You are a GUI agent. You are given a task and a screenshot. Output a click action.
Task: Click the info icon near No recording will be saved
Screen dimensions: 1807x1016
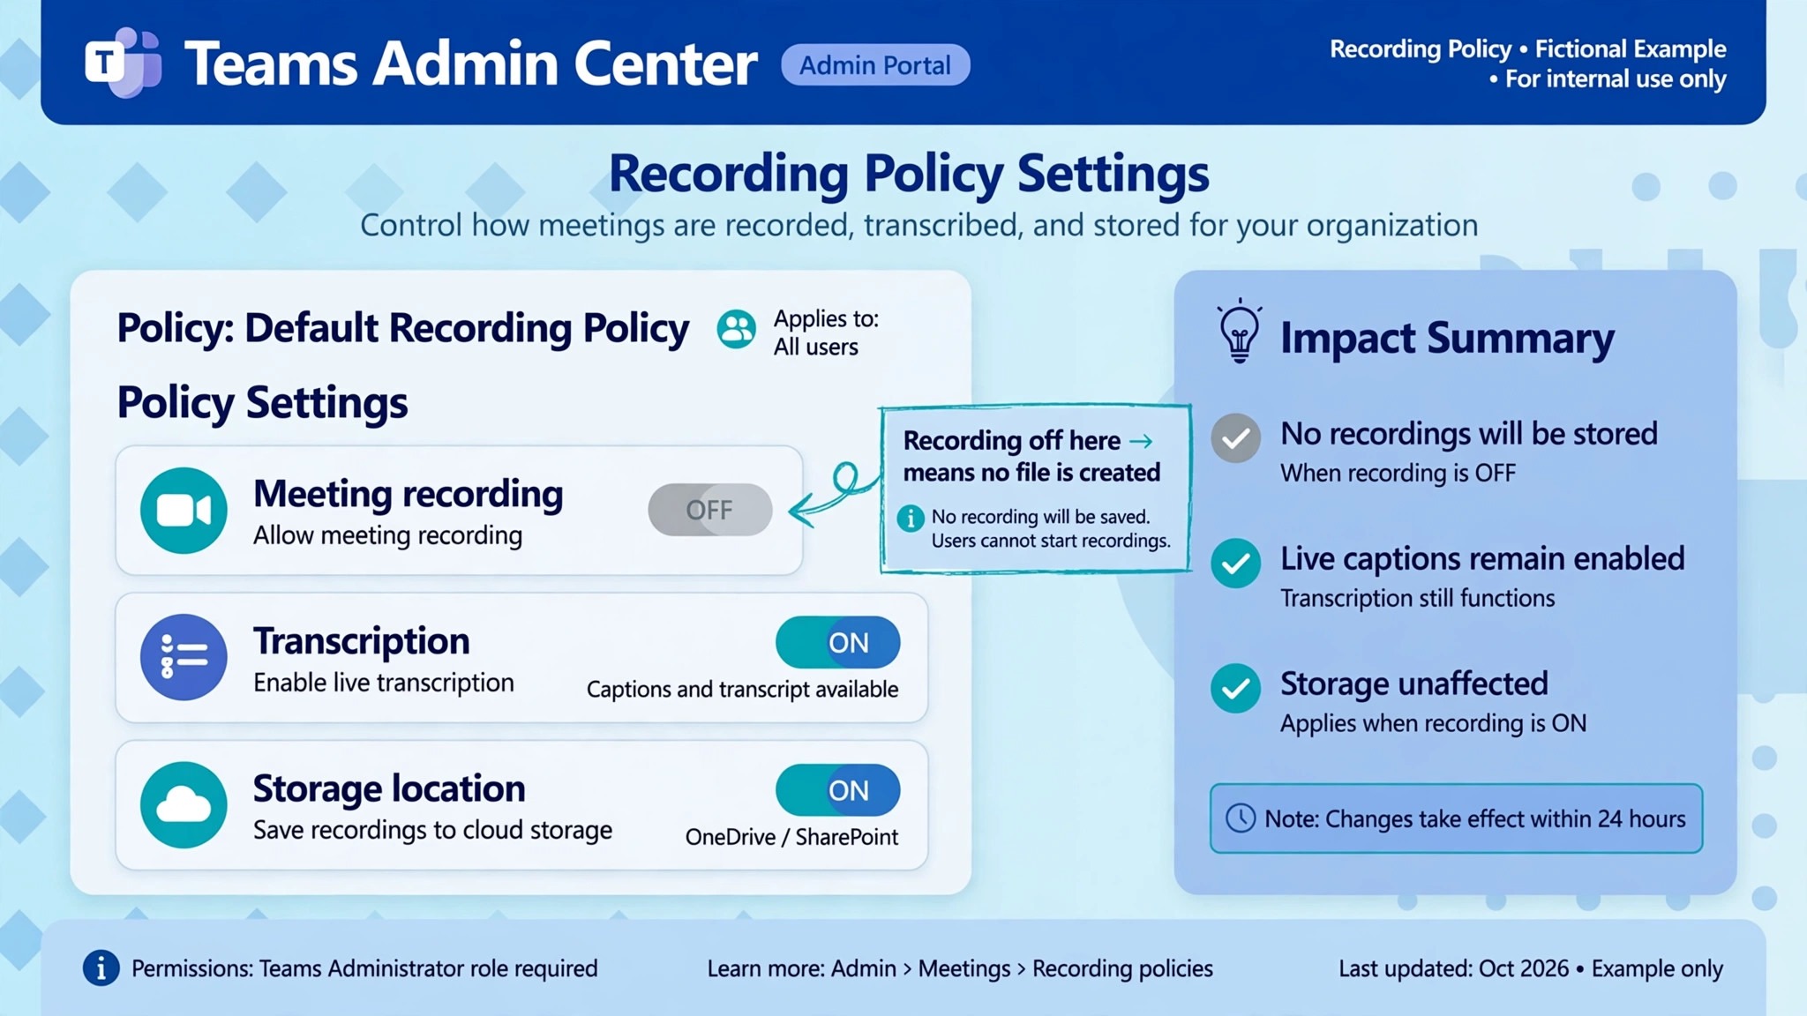[x=911, y=518]
